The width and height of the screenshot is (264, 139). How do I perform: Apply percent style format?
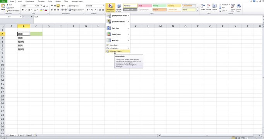click(92, 10)
